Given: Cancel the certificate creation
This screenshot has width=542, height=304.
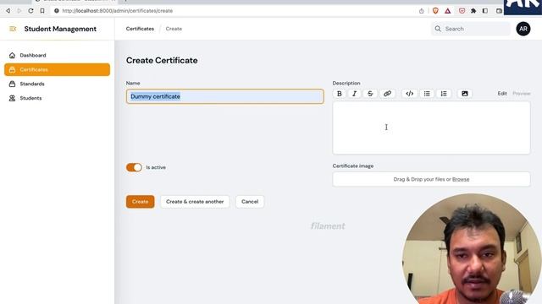Looking at the screenshot, I should [x=250, y=202].
